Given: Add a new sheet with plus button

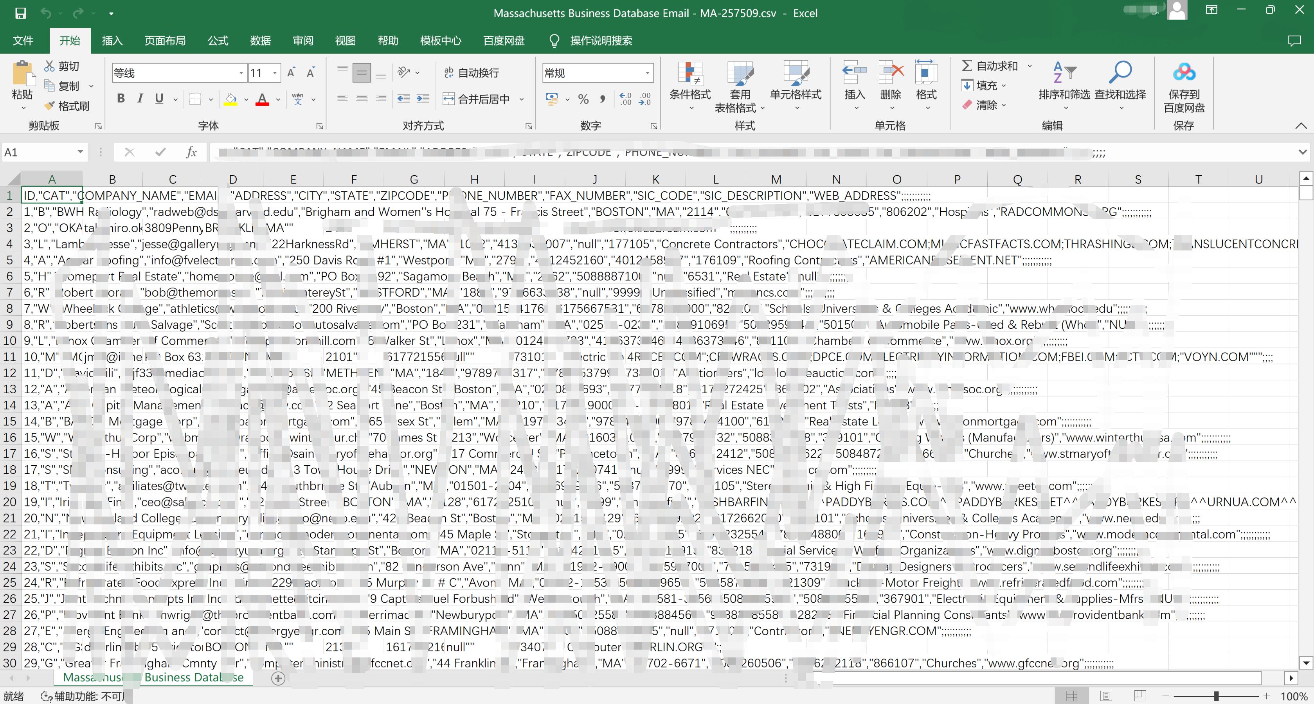Looking at the screenshot, I should click(278, 678).
